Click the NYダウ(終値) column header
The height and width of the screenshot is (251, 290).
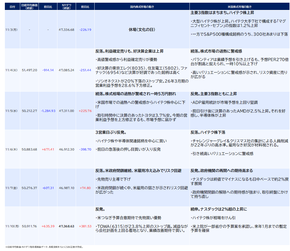pos(66,7)
